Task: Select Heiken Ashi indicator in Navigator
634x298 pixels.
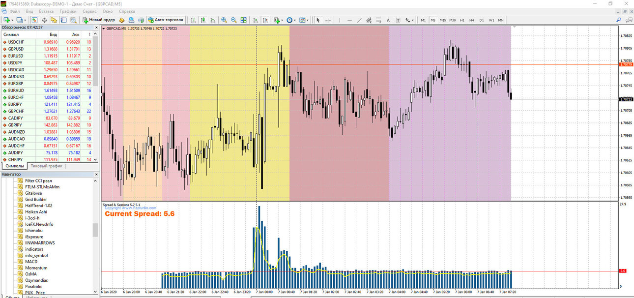Action: (x=36, y=211)
